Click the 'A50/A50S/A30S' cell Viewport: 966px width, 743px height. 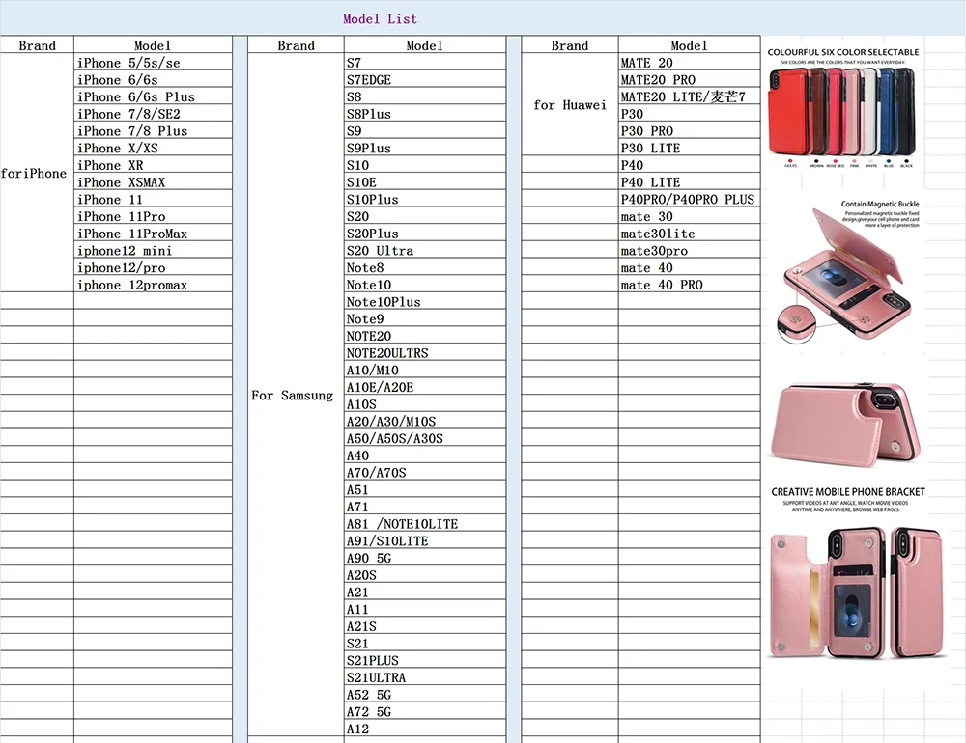[x=424, y=438]
